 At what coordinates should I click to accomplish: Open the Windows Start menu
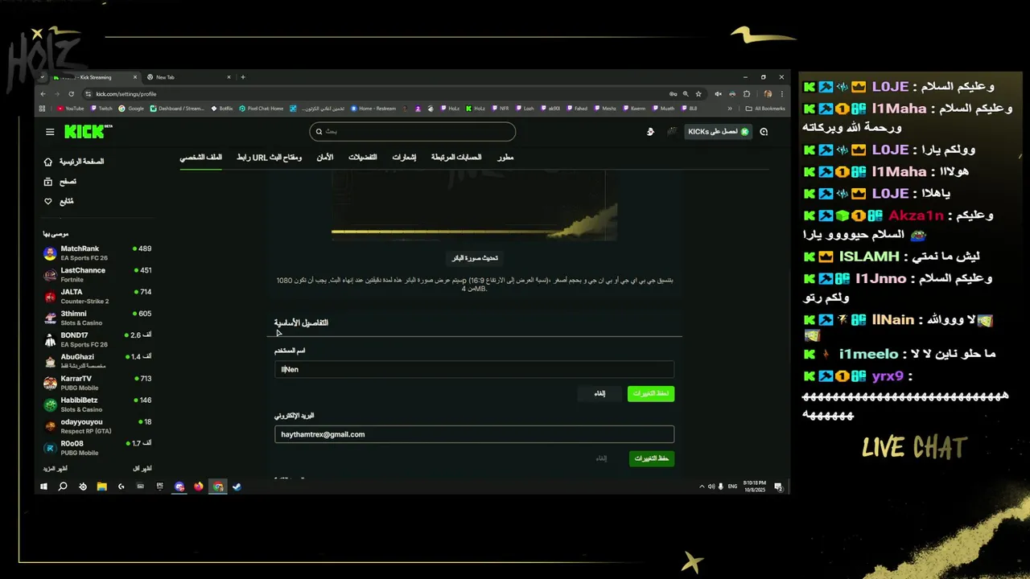point(43,487)
